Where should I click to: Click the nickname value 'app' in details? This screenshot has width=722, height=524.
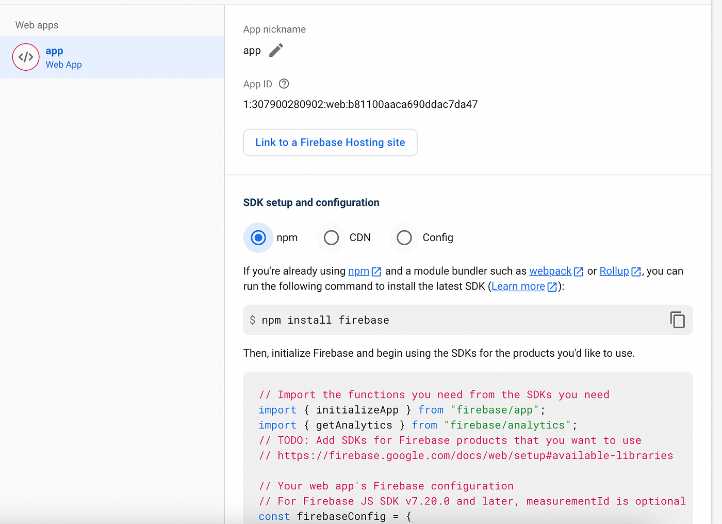(x=252, y=51)
